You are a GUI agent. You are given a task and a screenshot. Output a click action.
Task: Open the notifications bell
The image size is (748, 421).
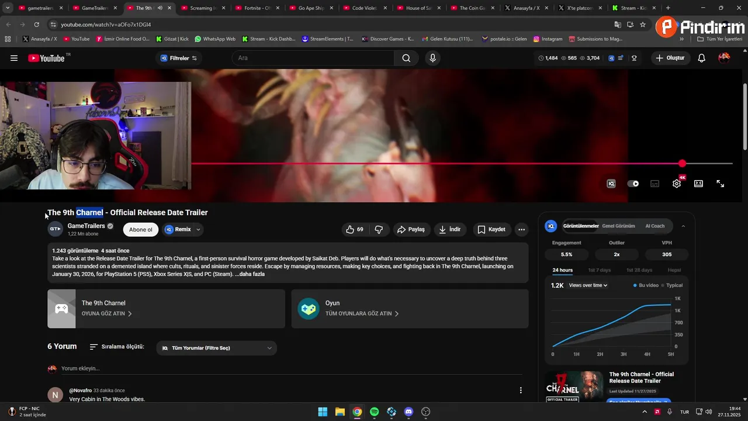pos(702,58)
